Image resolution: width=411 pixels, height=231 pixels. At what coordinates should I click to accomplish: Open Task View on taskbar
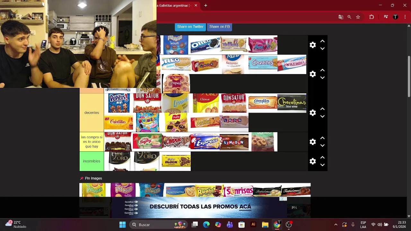pos(195,225)
